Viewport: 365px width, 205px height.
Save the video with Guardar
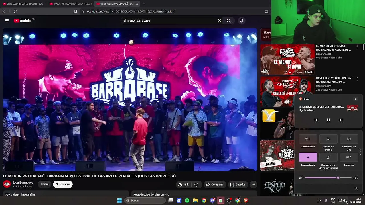coord(238,184)
